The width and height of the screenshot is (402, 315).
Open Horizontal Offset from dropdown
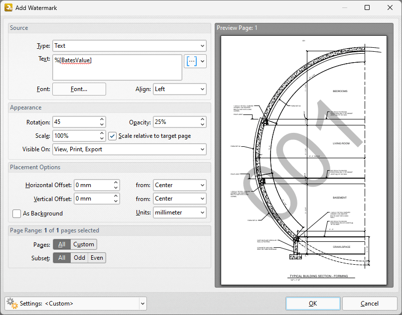pyautogui.click(x=180, y=185)
